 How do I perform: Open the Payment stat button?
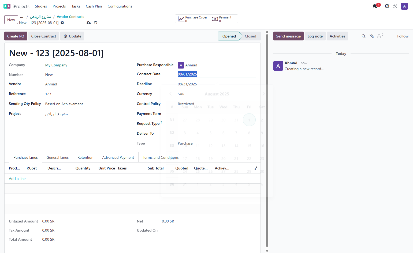pyautogui.click(x=224, y=19)
